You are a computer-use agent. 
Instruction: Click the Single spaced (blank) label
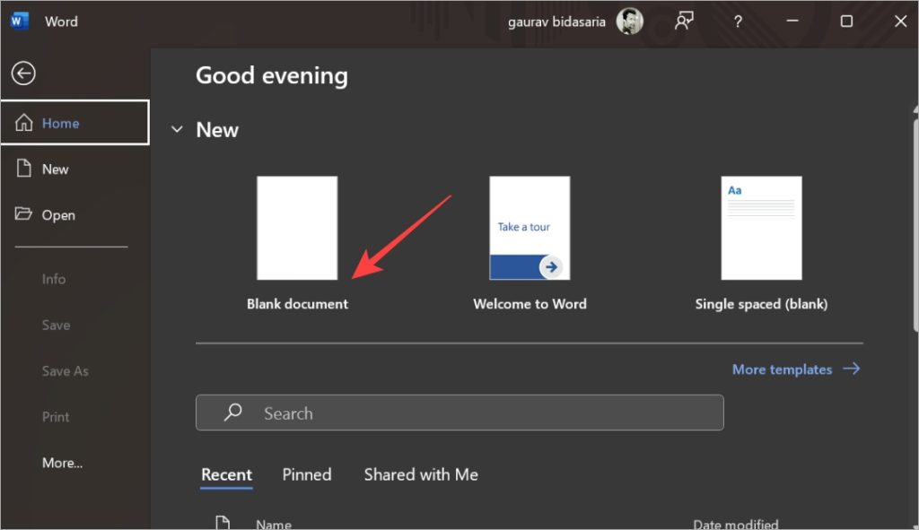point(761,304)
